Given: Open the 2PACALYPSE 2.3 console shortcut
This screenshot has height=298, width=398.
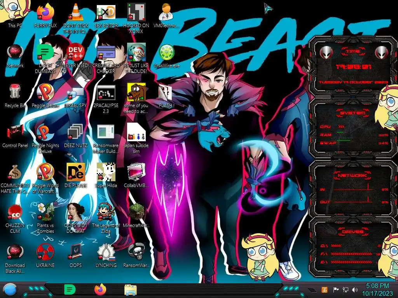Looking at the screenshot, I should click(106, 99).
